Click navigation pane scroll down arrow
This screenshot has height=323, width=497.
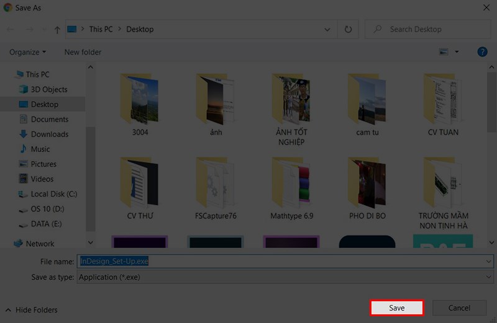[90, 242]
